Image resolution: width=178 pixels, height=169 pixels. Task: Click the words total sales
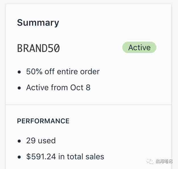pyautogui.click(x=86, y=156)
